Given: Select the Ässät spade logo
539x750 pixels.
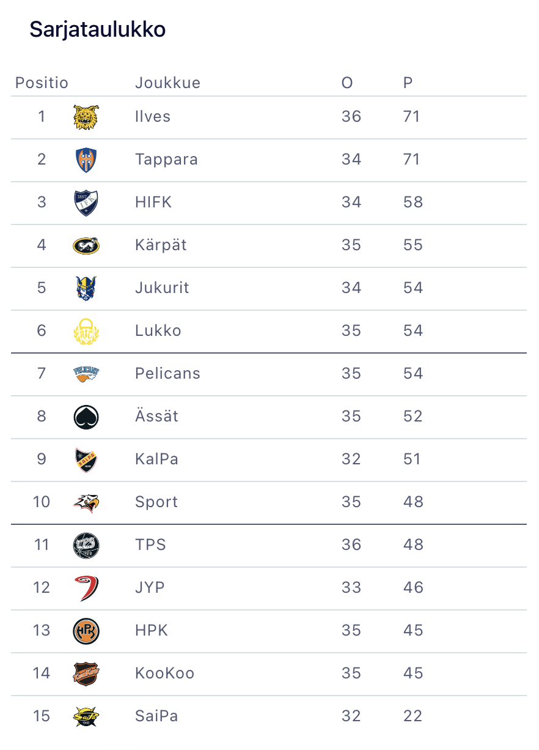Looking at the screenshot, I should click(86, 417).
